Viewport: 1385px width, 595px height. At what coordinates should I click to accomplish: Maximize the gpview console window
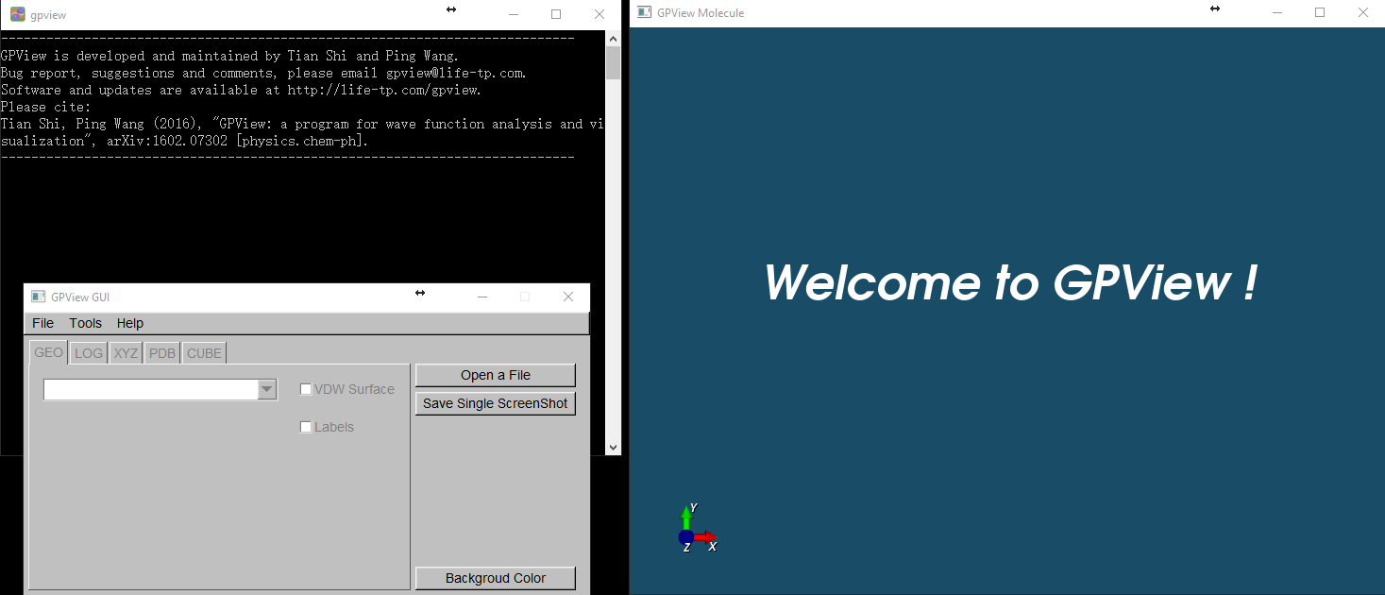tap(556, 14)
